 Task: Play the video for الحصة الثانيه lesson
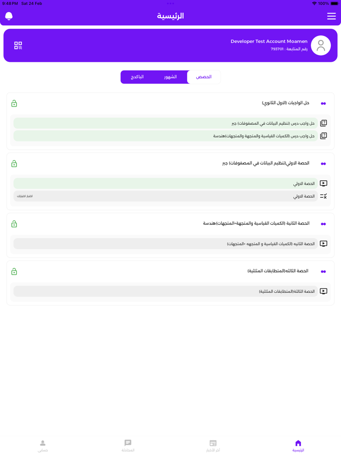[323, 244]
